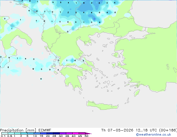This screenshot has height=137, width=177.
Task: Click the '12..18 UTC' time range text
Action: tap(146, 130)
